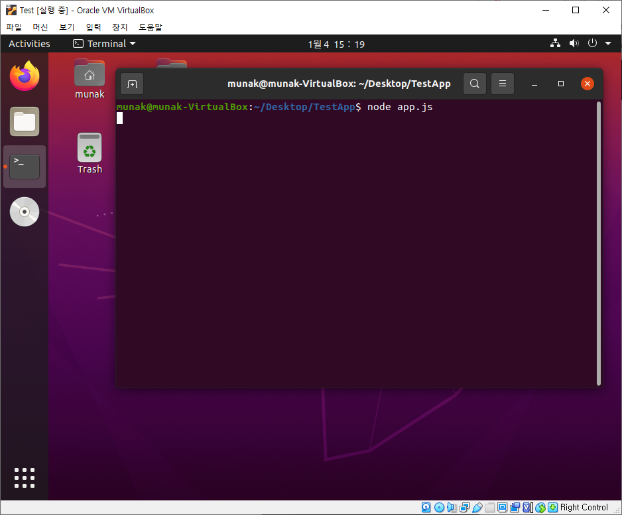Open the 도움말 menu in VirtualBox
This screenshot has height=515, width=622.
pos(151,27)
